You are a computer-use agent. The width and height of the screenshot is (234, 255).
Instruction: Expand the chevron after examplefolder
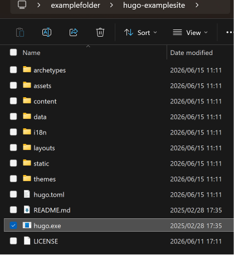[111, 5]
